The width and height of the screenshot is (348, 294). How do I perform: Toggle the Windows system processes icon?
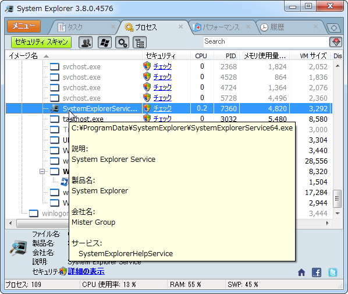[105, 42]
